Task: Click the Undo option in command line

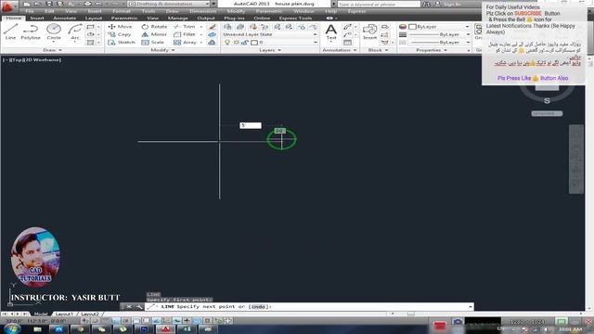Action: [258, 307]
